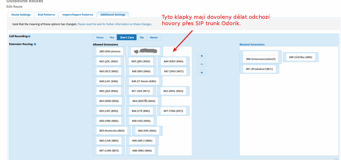341x160 pixels.
Task: Set Call Recording to Yes
Action: point(112,37)
